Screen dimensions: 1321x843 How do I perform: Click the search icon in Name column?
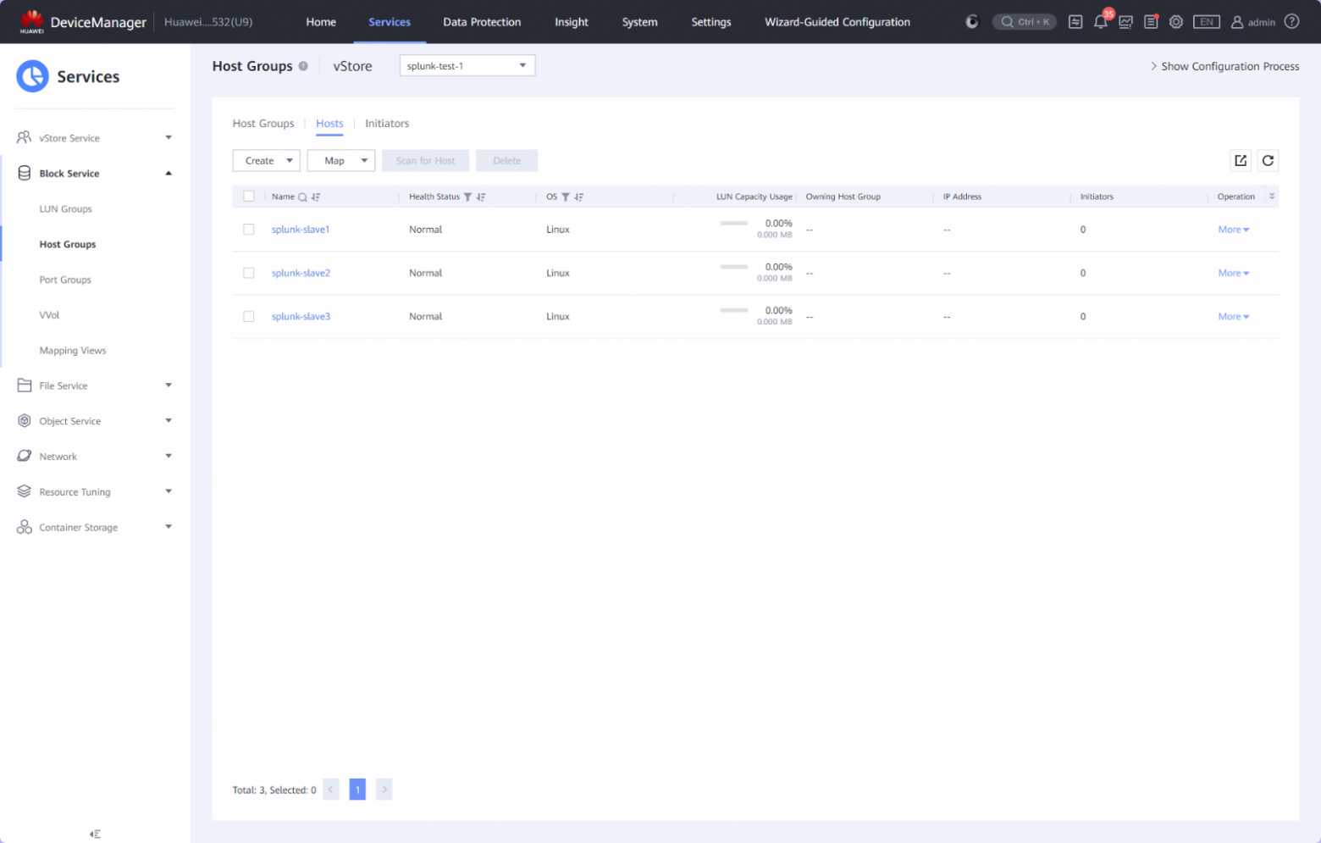point(302,197)
